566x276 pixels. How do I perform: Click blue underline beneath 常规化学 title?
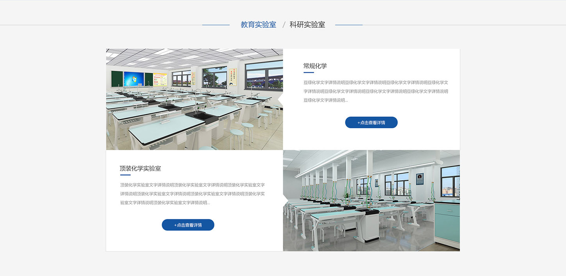point(308,72)
